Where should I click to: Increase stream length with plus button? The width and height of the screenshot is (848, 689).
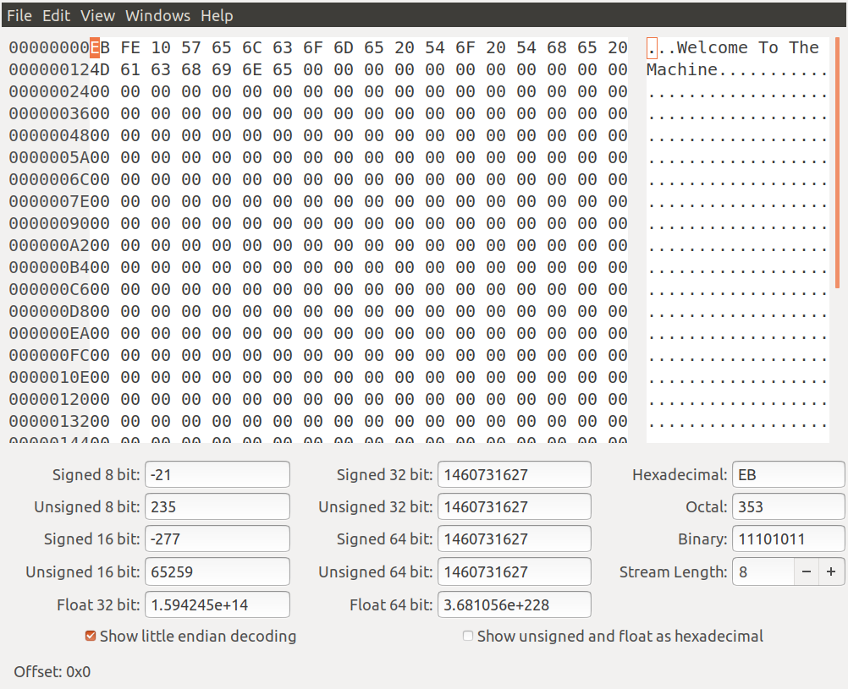pyautogui.click(x=831, y=572)
